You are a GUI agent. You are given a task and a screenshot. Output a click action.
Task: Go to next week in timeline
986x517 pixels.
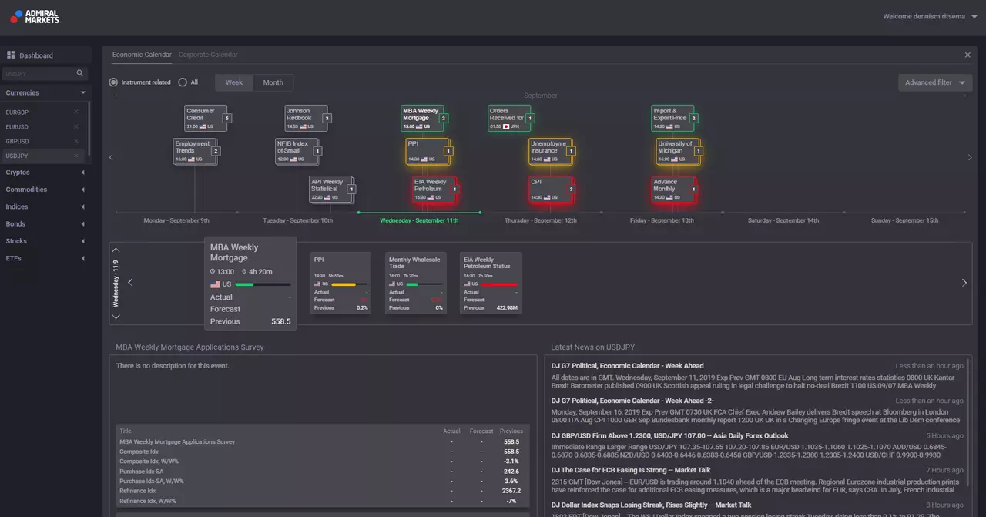(970, 157)
